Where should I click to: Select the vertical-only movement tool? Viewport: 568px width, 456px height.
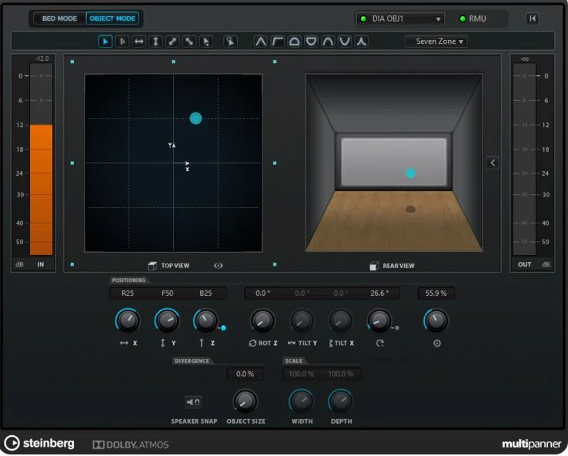pyautogui.click(x=155, y=42)
